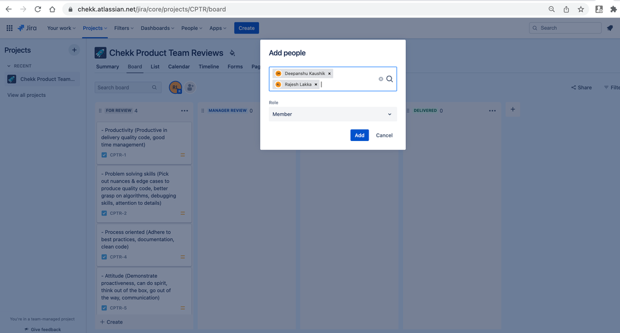Open the Role dropdown showing Member
Viewport: 620px width, 333px height.
333,114
